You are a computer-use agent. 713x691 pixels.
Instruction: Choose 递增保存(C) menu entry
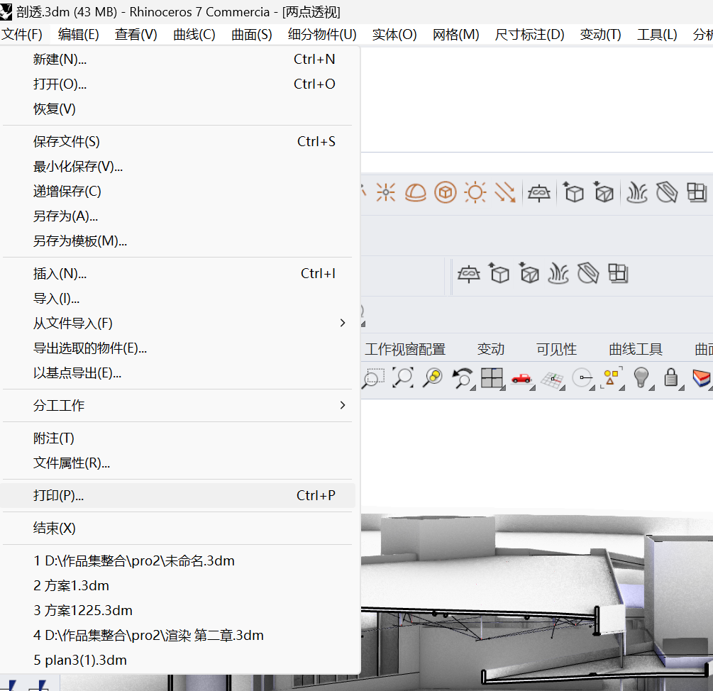[177, 192]
